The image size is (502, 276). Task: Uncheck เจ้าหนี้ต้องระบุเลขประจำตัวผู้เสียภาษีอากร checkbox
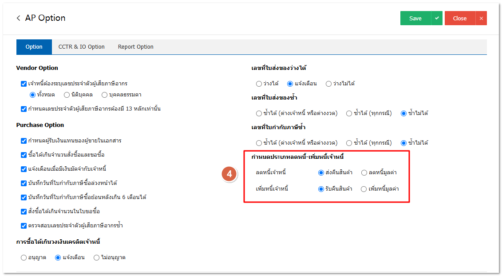(24, 84)
